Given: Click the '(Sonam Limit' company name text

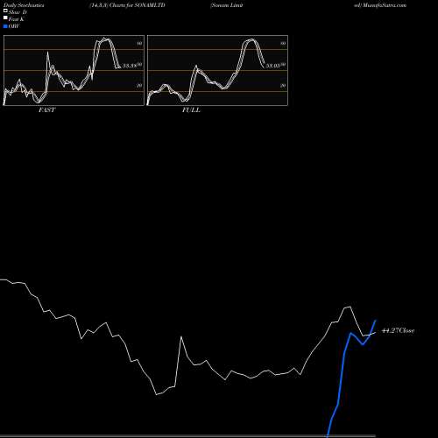Looking at the screenshot, I should pos(227,5).
